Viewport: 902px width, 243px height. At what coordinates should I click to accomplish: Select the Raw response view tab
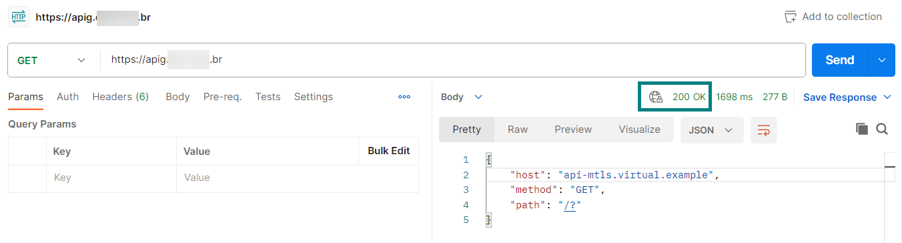(518, 130)
